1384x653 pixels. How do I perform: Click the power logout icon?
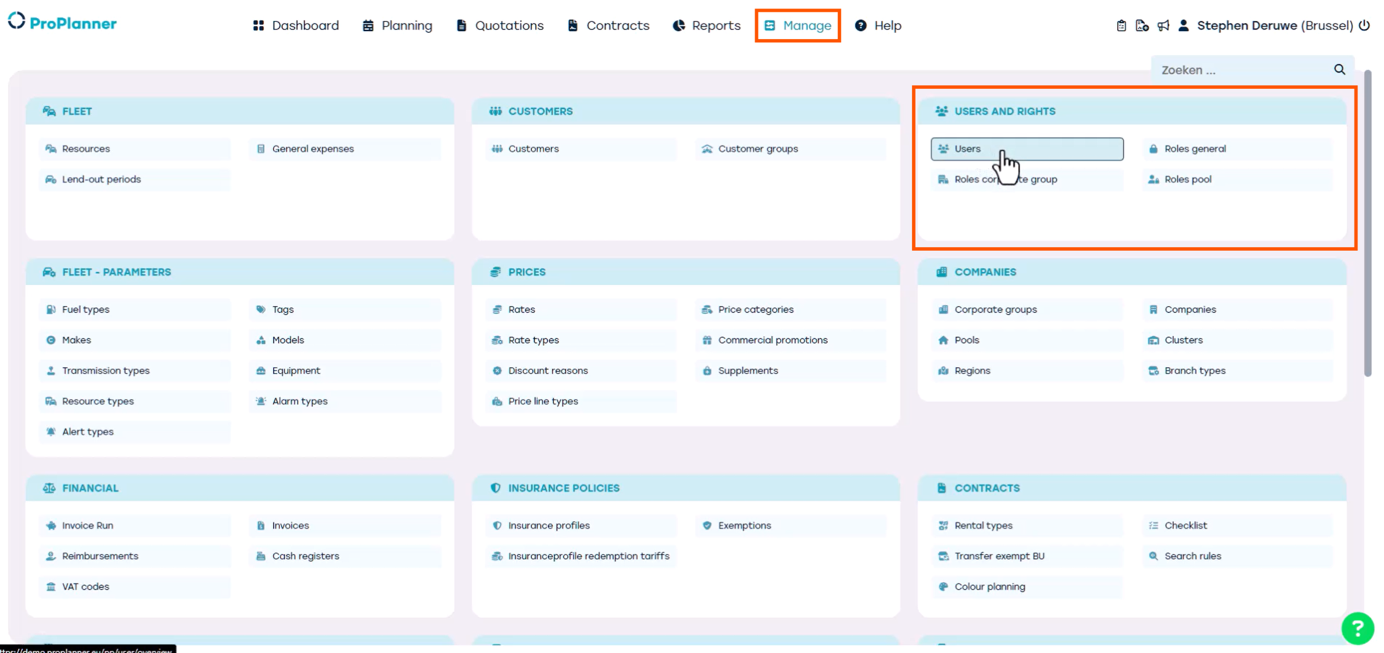coord(1364,25)
